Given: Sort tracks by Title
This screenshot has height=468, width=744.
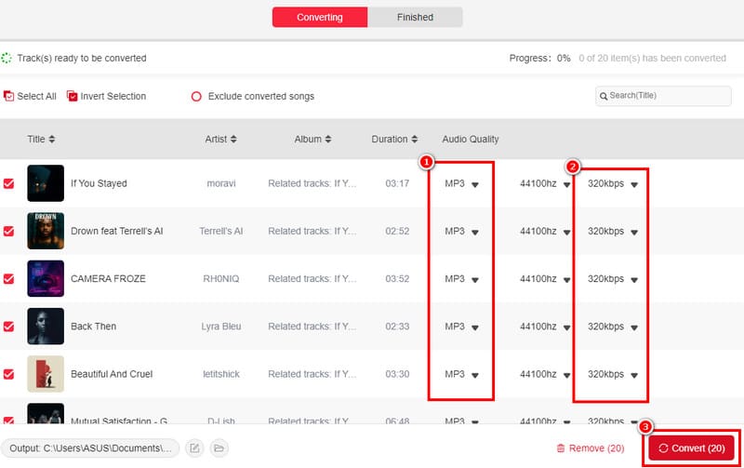Looking at the screenshot, I should (x=41, y=139).
